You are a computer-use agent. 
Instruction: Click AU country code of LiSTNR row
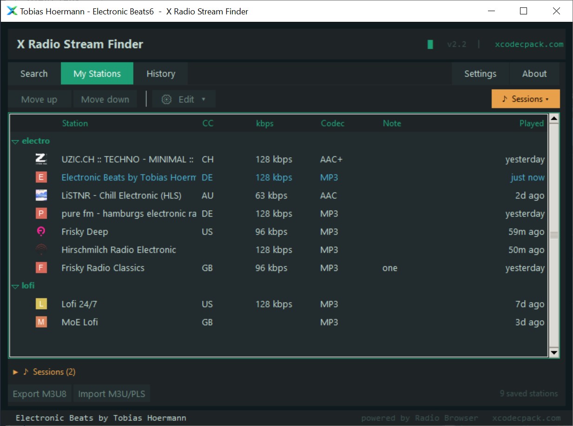click(208, 195)
